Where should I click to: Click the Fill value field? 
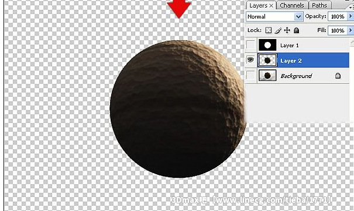(338, 30)
